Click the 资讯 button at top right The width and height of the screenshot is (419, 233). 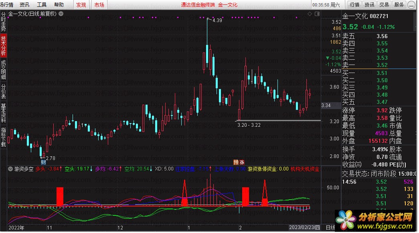tap(370, 4)
